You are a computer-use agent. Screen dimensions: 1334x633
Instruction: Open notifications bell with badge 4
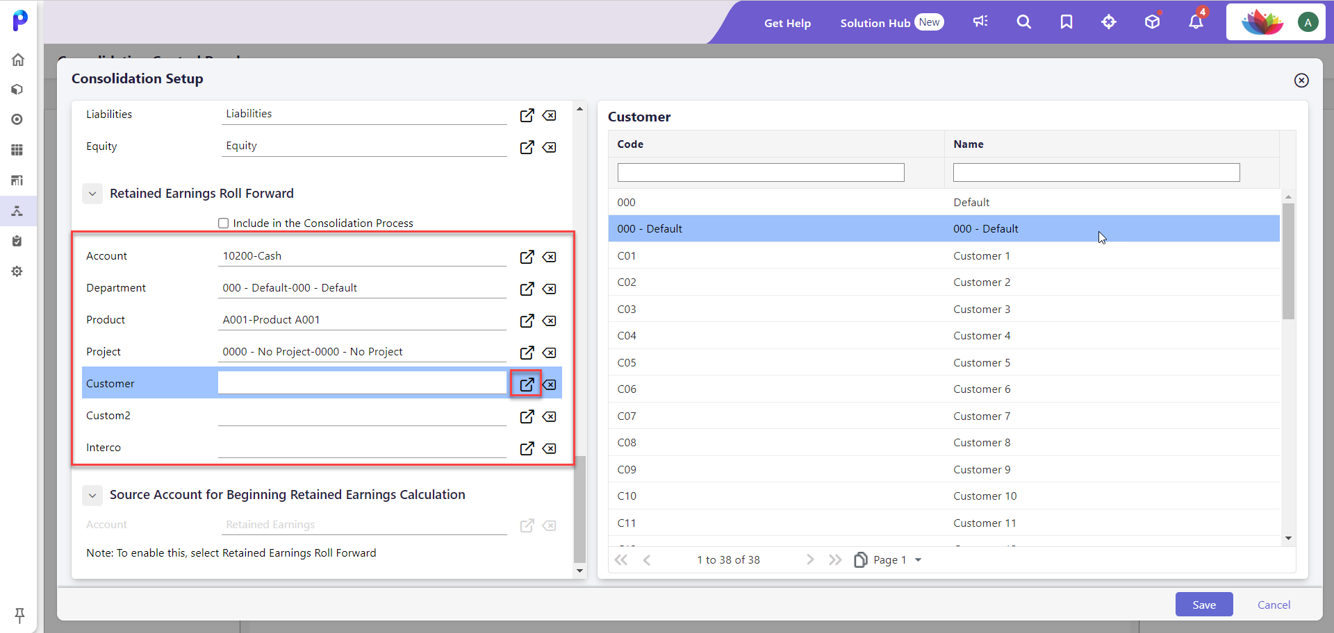point(1196,22)
